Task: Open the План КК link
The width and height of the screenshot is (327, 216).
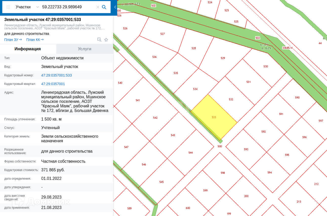Action: click(x=35, y=40)
